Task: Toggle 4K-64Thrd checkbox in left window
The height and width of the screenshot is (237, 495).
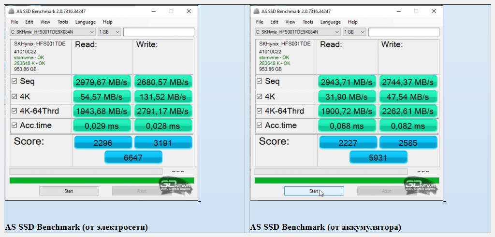Action: pyautogui.click(x=14, y=111)
